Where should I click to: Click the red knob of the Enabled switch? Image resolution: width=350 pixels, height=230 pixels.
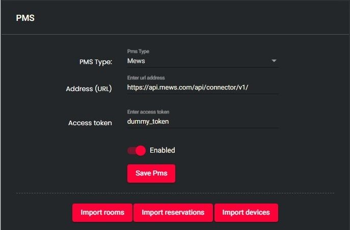pos(141,151)
